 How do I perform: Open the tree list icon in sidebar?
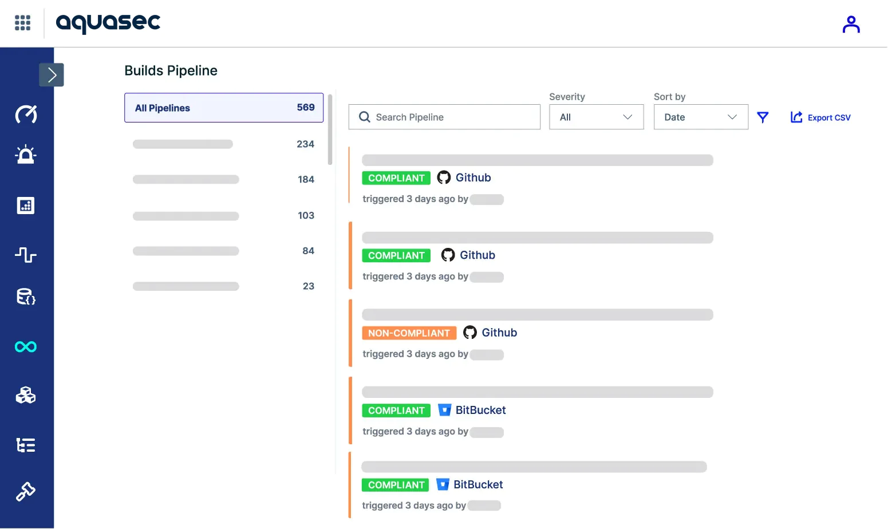tap(26, 445)
